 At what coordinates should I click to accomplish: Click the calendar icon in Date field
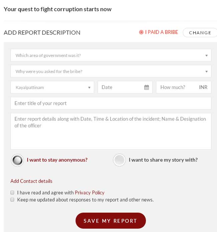coord(147,87)
